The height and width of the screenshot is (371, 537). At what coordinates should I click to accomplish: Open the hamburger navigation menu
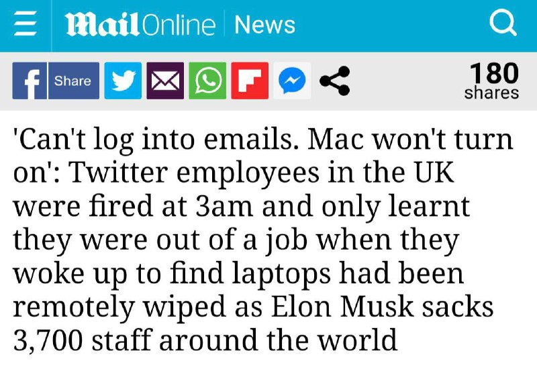[x=26, y=25]
